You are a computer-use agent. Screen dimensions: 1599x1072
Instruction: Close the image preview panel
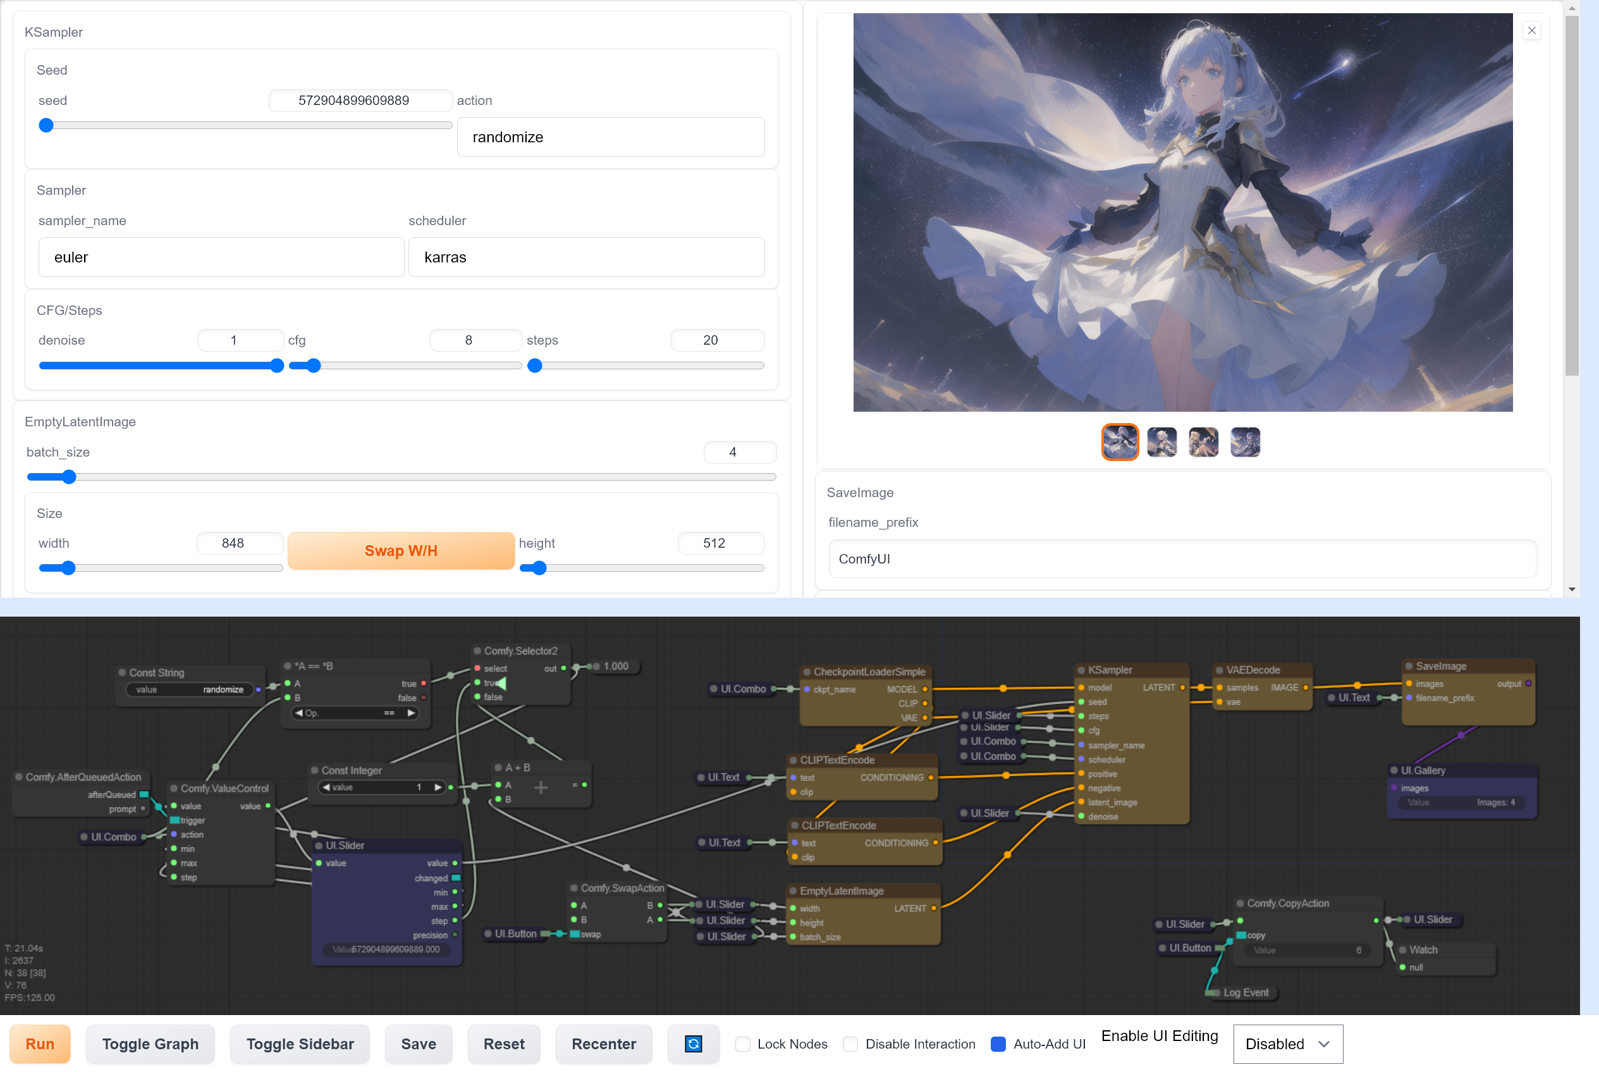[x=1532, y=30]
